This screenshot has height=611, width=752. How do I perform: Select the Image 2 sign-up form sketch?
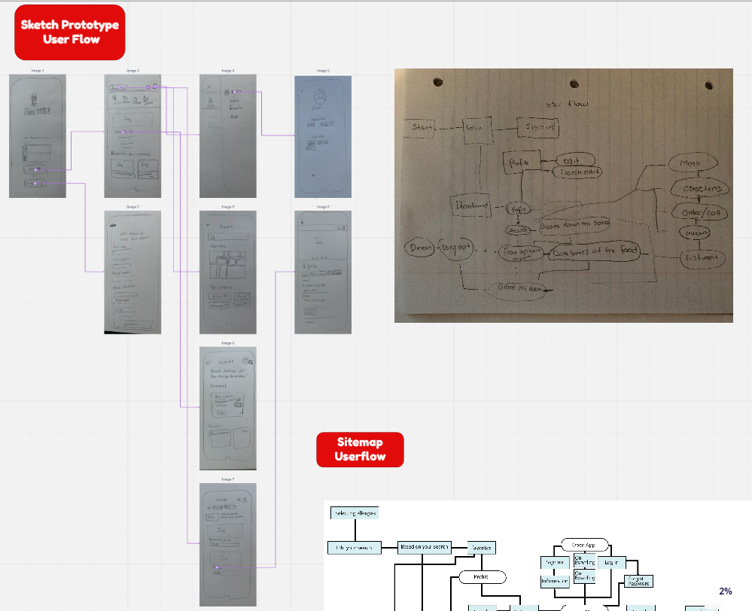pyautogui.click(x=132, y=272)
